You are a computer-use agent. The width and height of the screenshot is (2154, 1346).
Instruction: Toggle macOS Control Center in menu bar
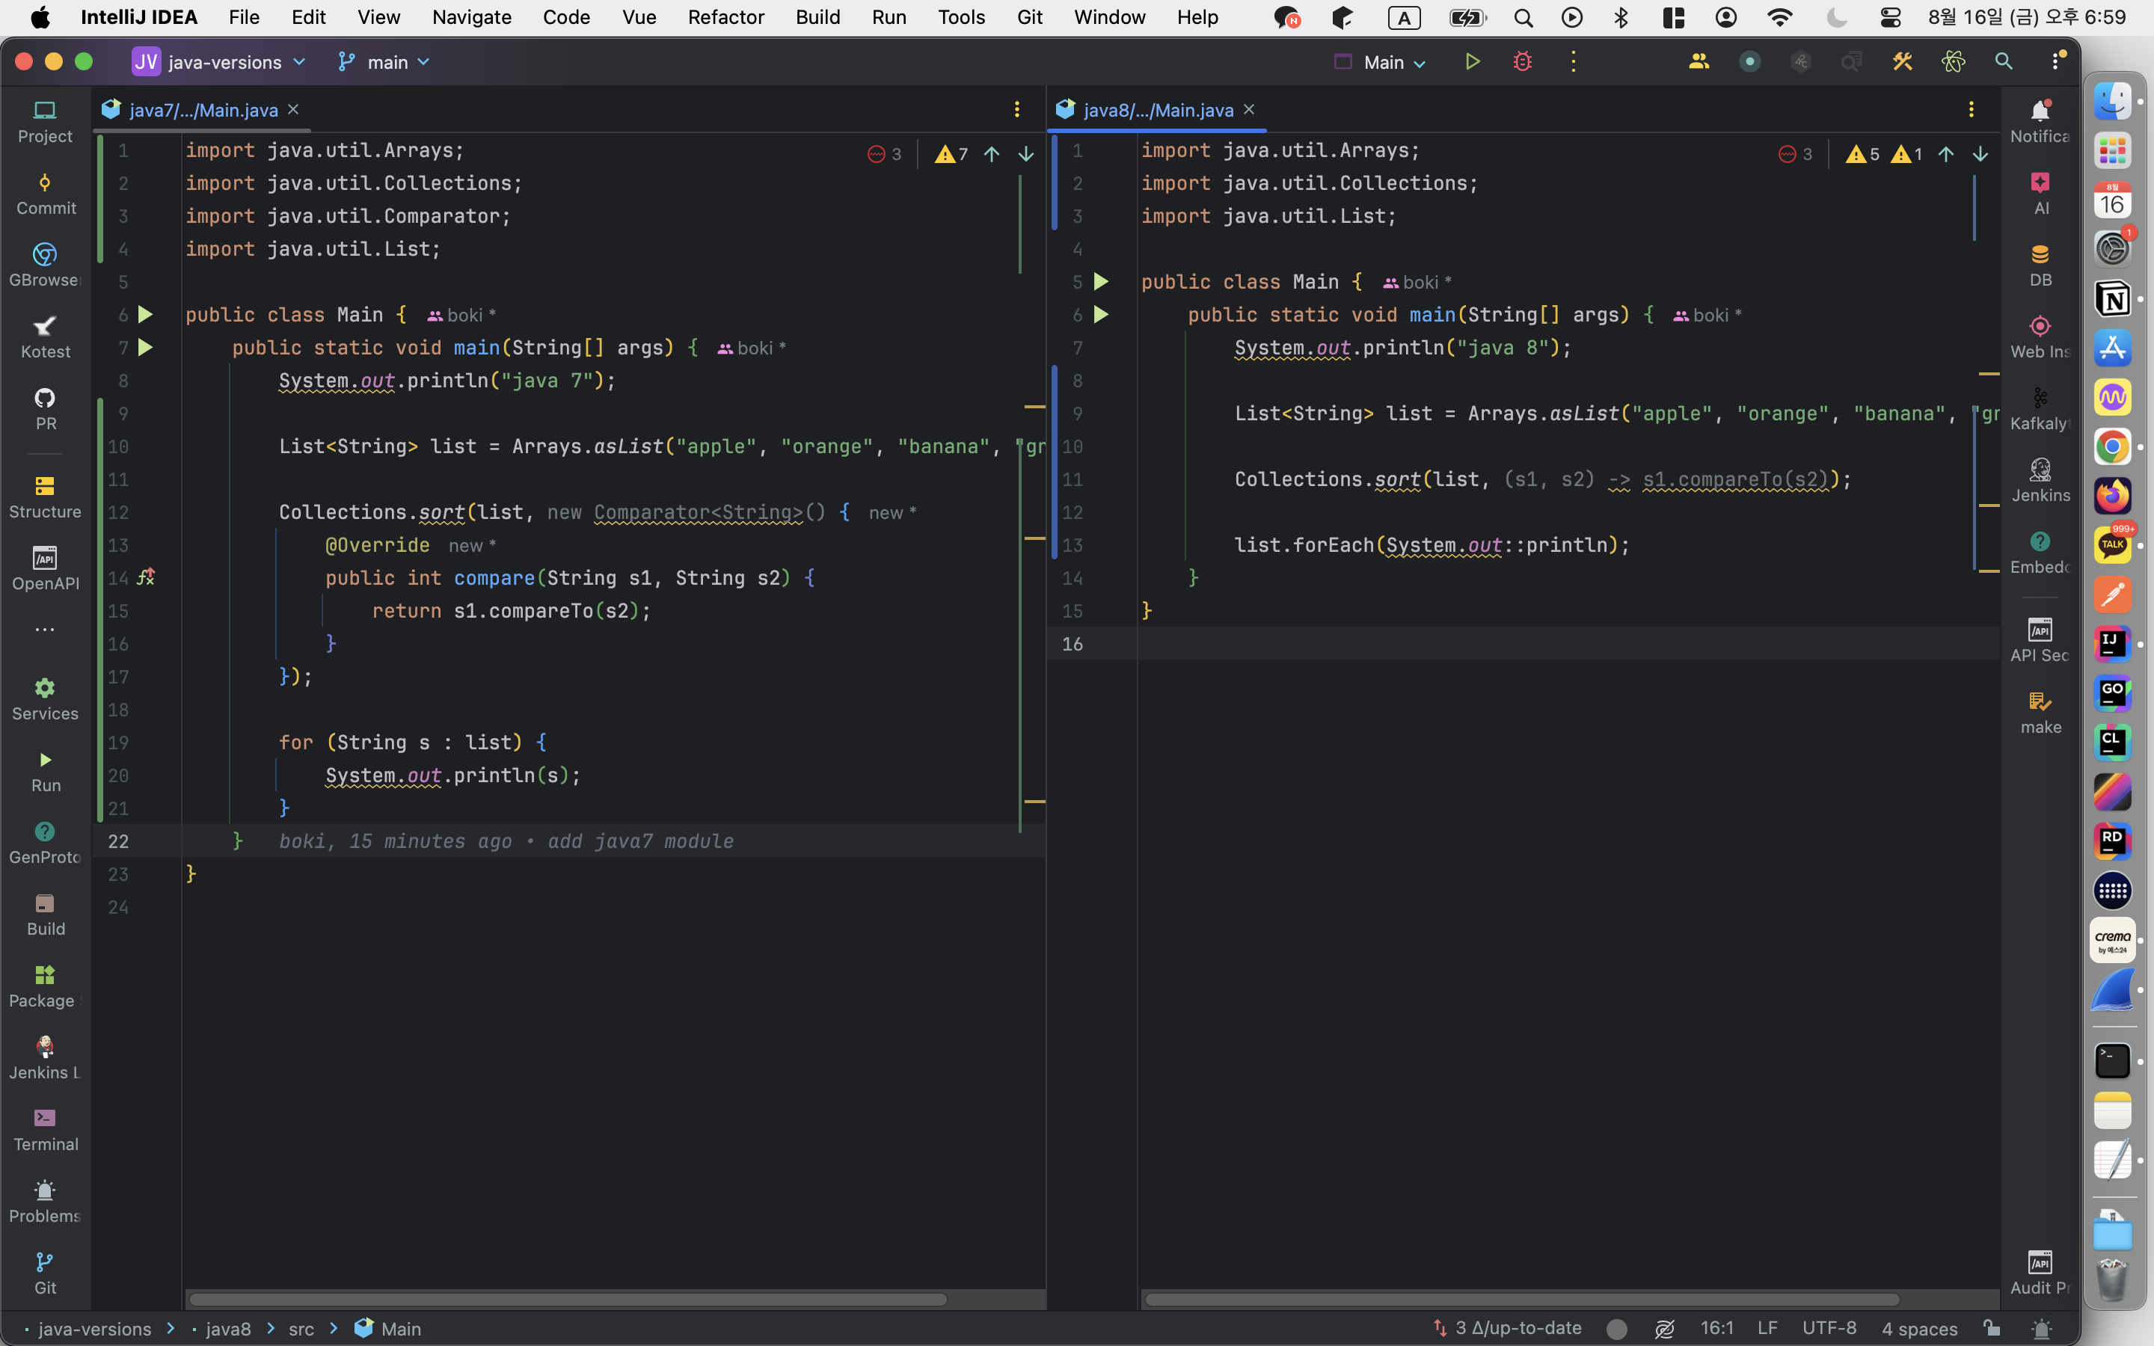tap(1890, 17)
